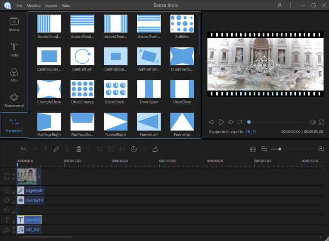Open the Media panel
This screenshot has width=329, height=241.
[x=14, y=25]
